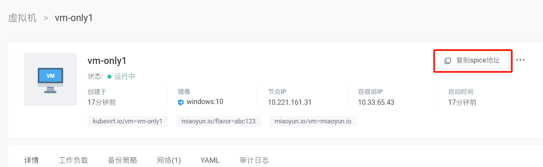The image size is (543, 167).
Task: Open the three-dot more actions menu
Action: point(520,60)
